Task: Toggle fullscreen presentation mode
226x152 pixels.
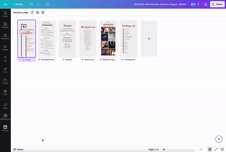Action: pyautogui.click(x=216, y=149)
